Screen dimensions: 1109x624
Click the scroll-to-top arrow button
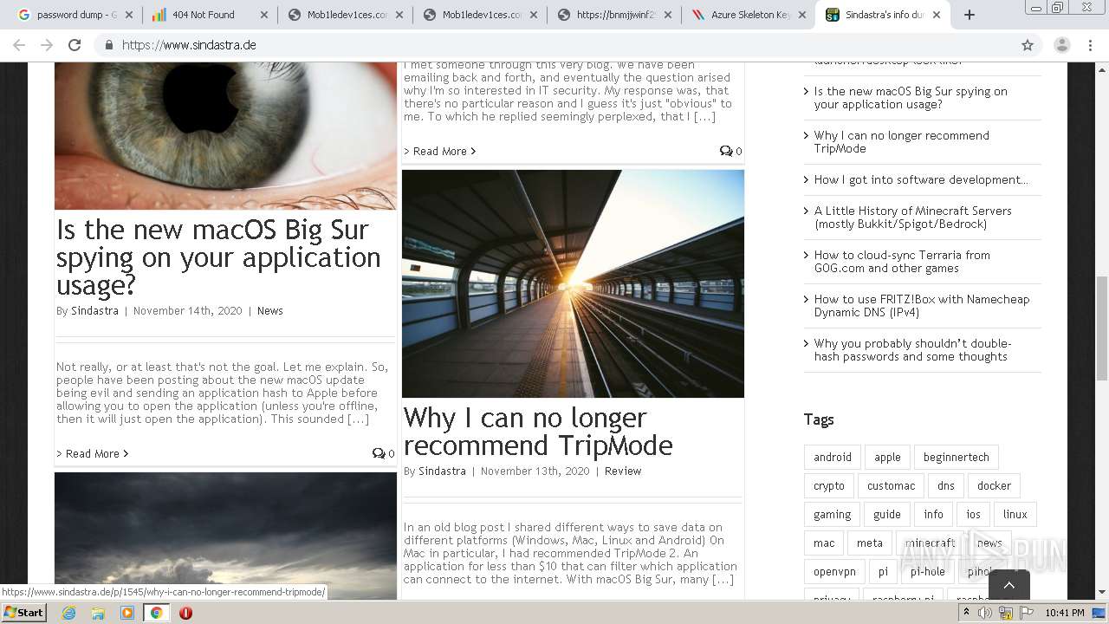tap(1008, 585)
